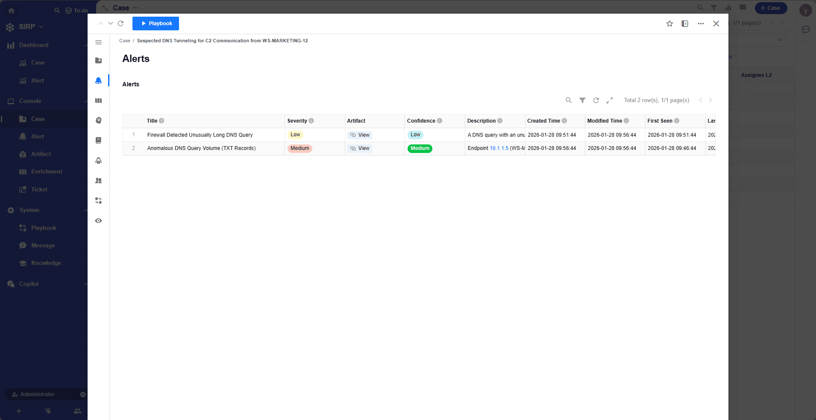Open the eye watcher tab in sidebar
Screen dimensions: 816x420
click(x=99, y=221)
